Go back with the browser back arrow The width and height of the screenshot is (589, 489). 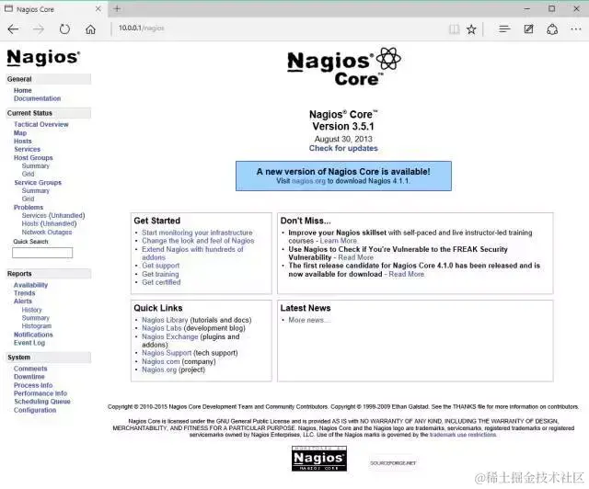(x=13, y=28)
